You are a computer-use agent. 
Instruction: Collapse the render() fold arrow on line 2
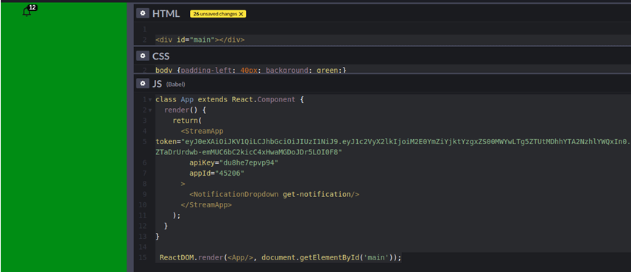coord(150,110)
